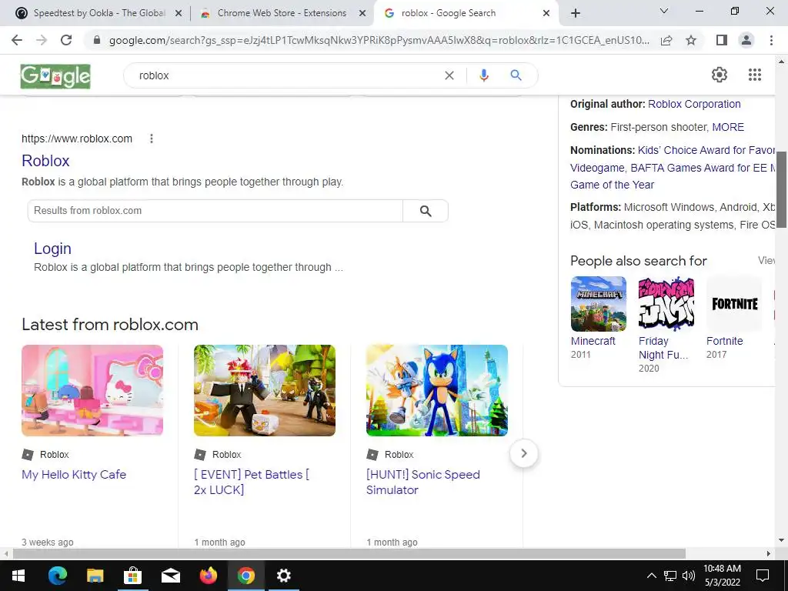
Task: Show hidden system tray icons
Action: click(651, 576)
